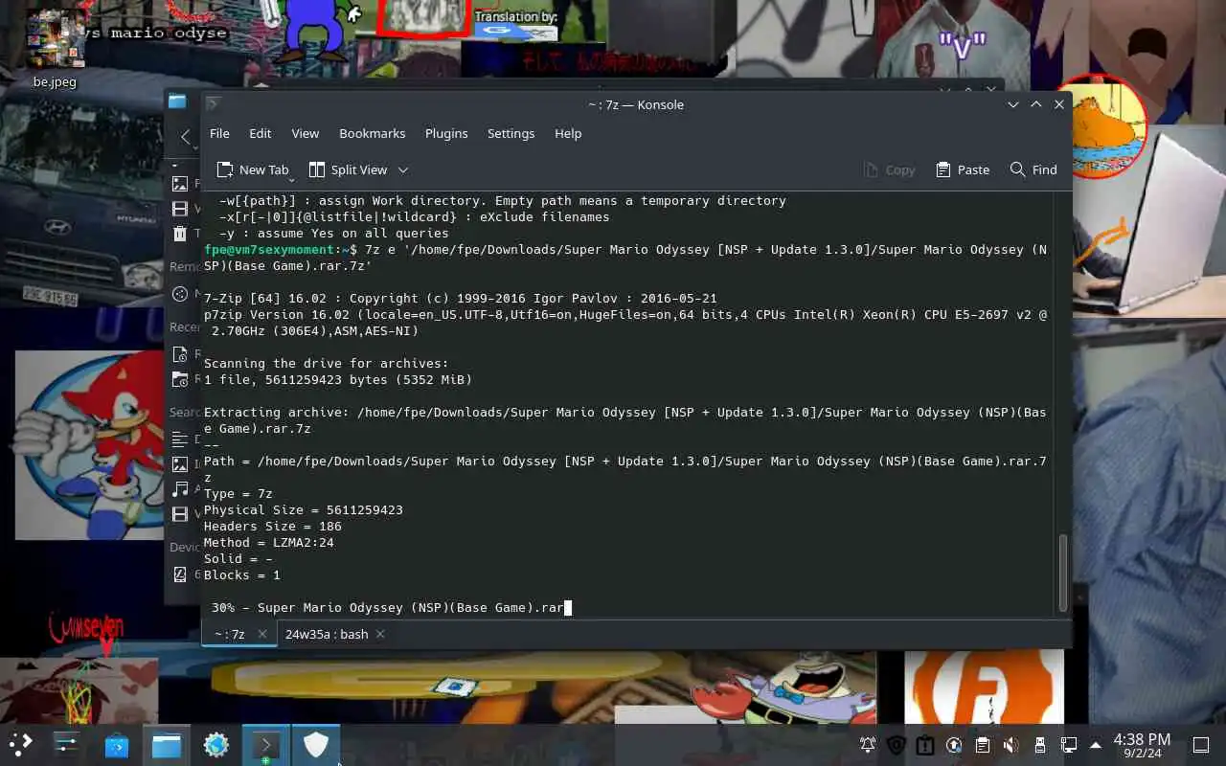The width and height of the screenshot is (1226, 766).
Task: Switch to the '24w35a : bash' tab
Action: pyautogui.click(x=335, y=634)
